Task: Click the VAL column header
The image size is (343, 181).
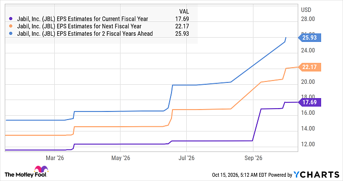Action: (x=184, y=11)
